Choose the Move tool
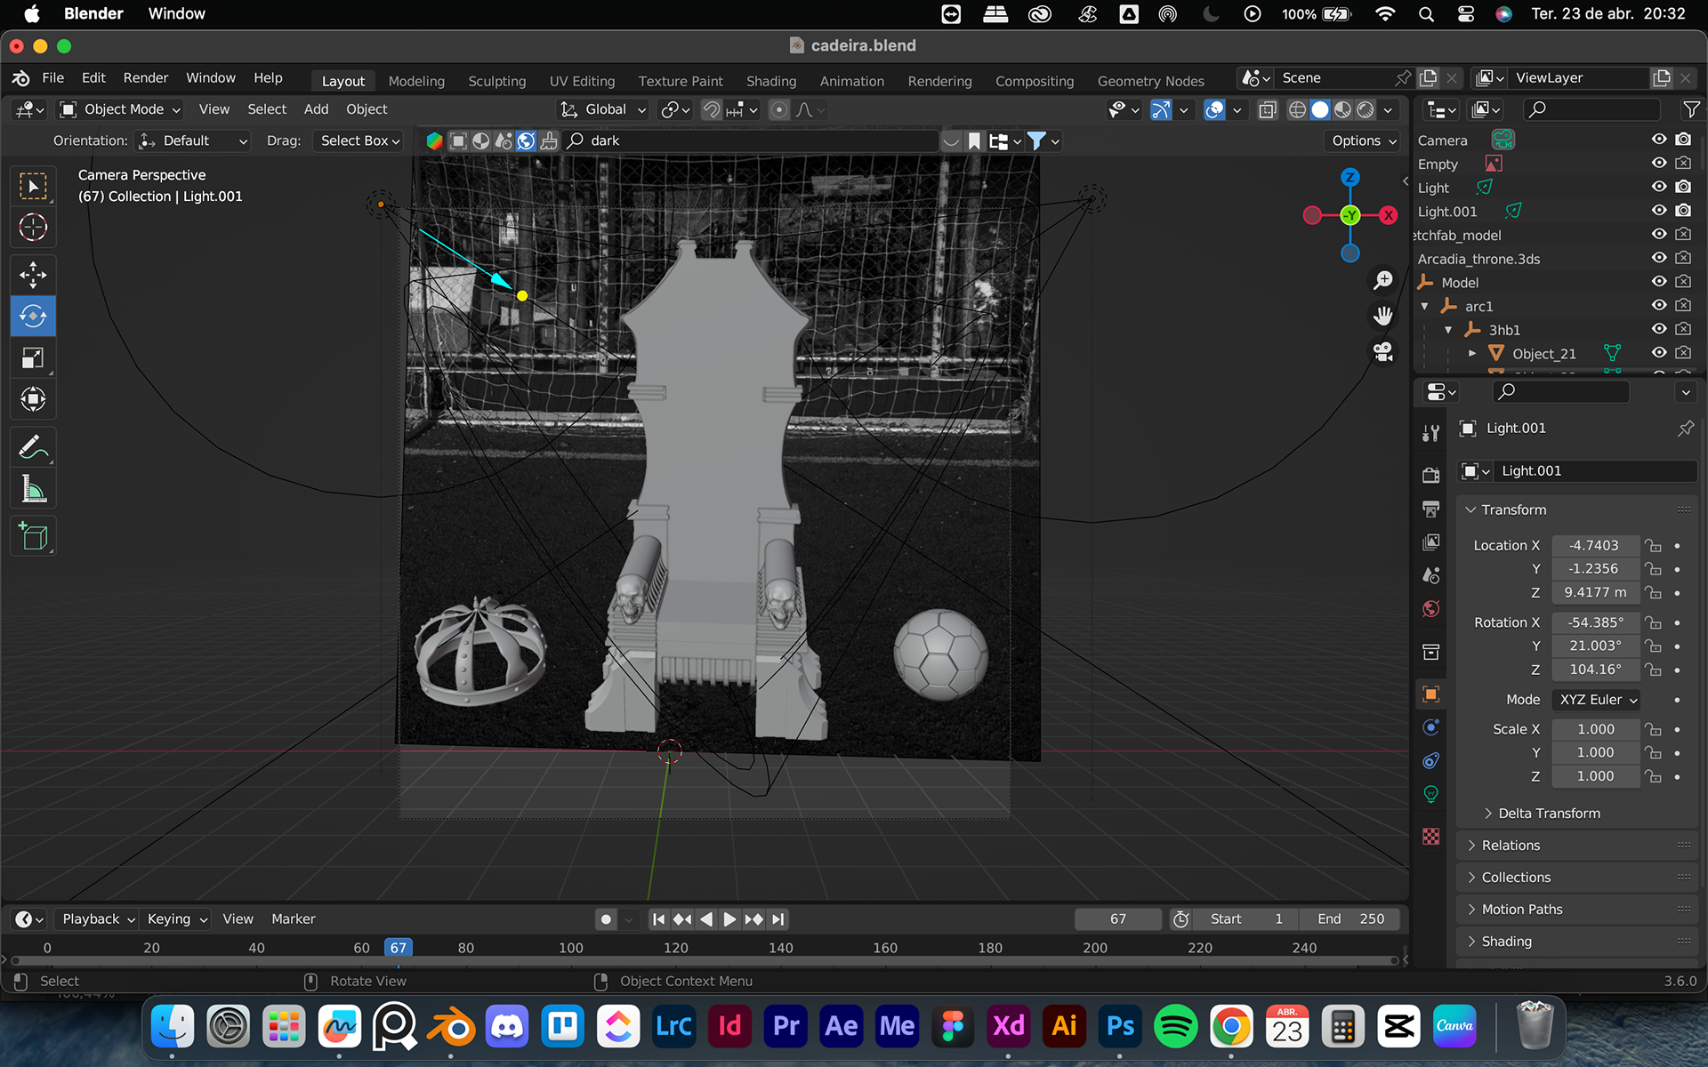The height and width of the screenshot is (1067, 1708). 33,275
